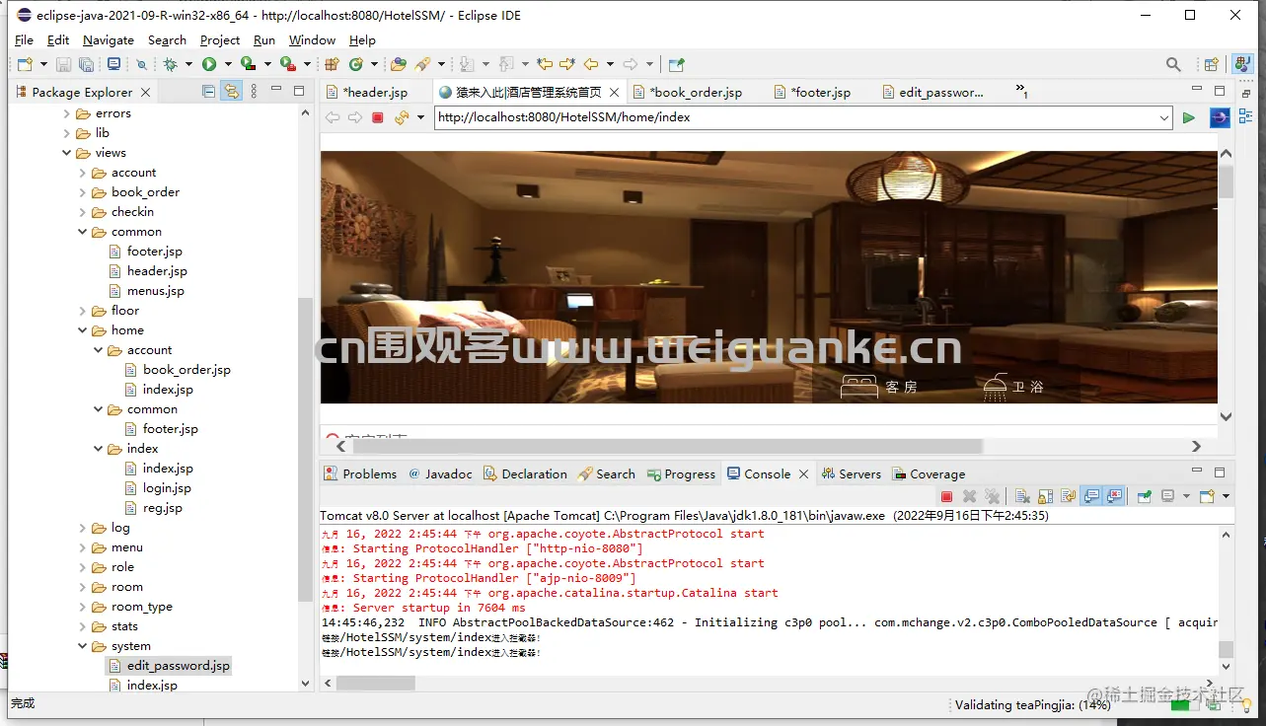The height and width of the screenshot is (726, 1266).
Task: Refresh the internal browser page
Action: (401, 117)
